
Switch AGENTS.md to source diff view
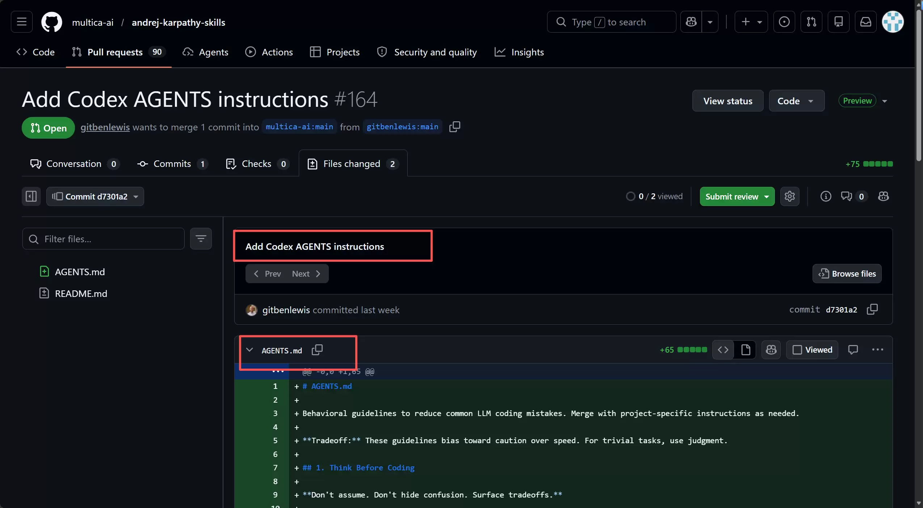pos(723,350)
